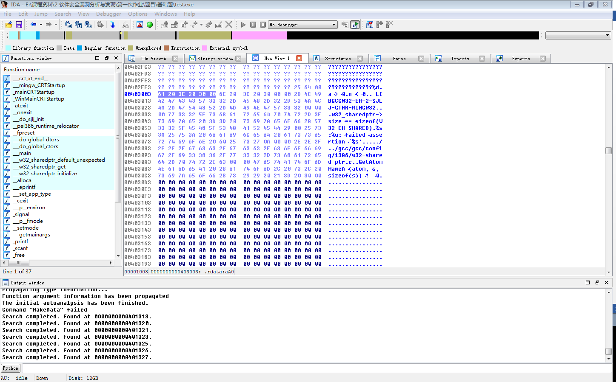Click the binary search binoculars icon
Image resolution: width=616 pixels, height=382 pixels.
(x=88, y=25)
